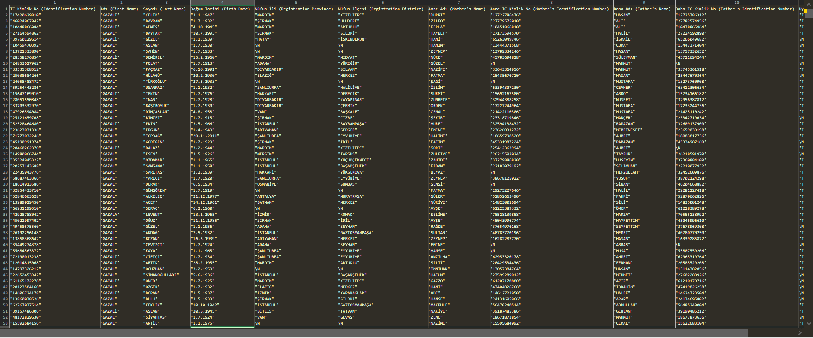Select column 2 number header
813x338 pixels.
(x=121, y=3)
